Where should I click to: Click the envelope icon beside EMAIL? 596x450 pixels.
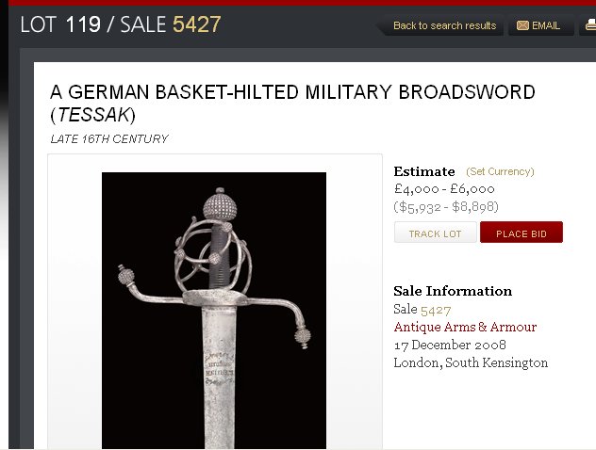coord(522,25)
